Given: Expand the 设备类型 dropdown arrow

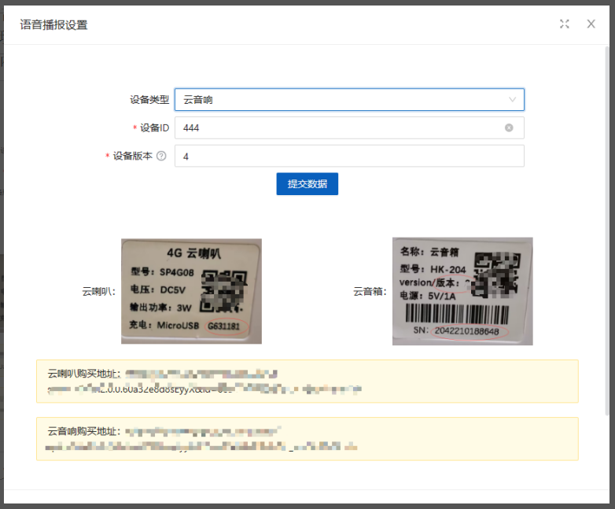Looking at the screenshot, I should click(512, 100).
